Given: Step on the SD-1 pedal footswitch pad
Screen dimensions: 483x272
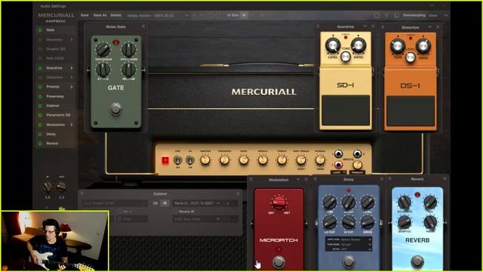Looking at the screenshot, I should pos(346,110).
